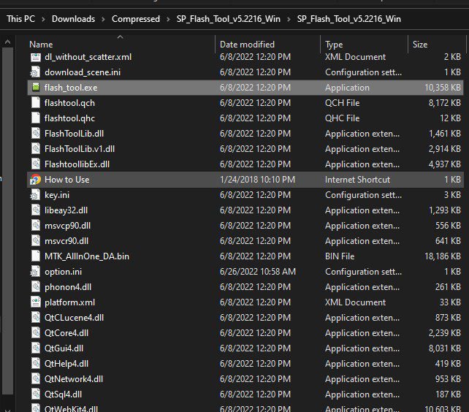Viewport: 469px width, 412px height.
Task: Expand the chevron after Downloads
Action: pos(103,19)
